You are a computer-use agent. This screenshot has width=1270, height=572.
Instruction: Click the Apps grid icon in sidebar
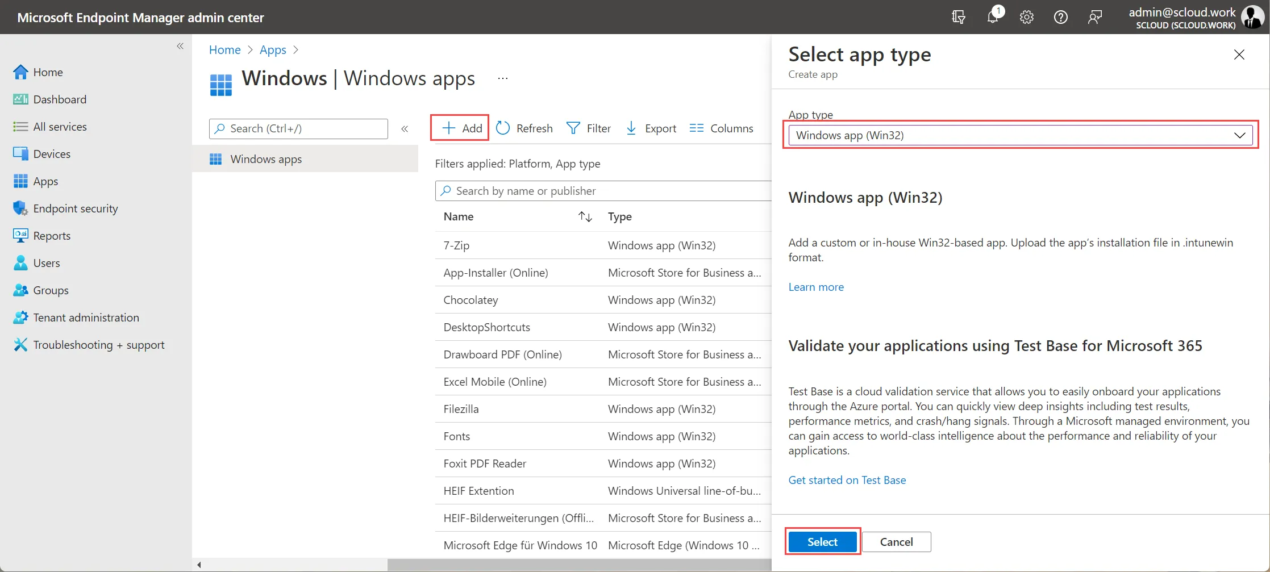[x=20, y=181]
